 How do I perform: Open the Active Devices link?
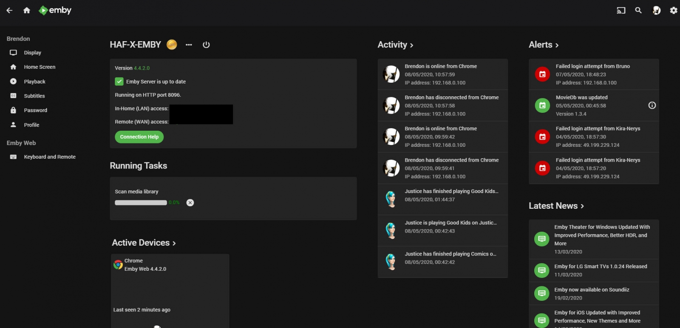point(144,243)
